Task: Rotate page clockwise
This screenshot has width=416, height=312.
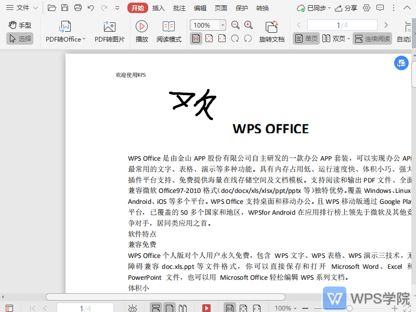Action: click(x=235, y=38)
